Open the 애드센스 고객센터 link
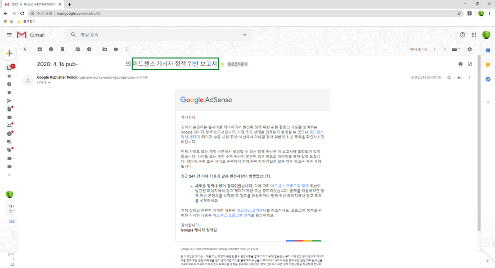Screen dimensions: 495x268 [x=251, y=210]
